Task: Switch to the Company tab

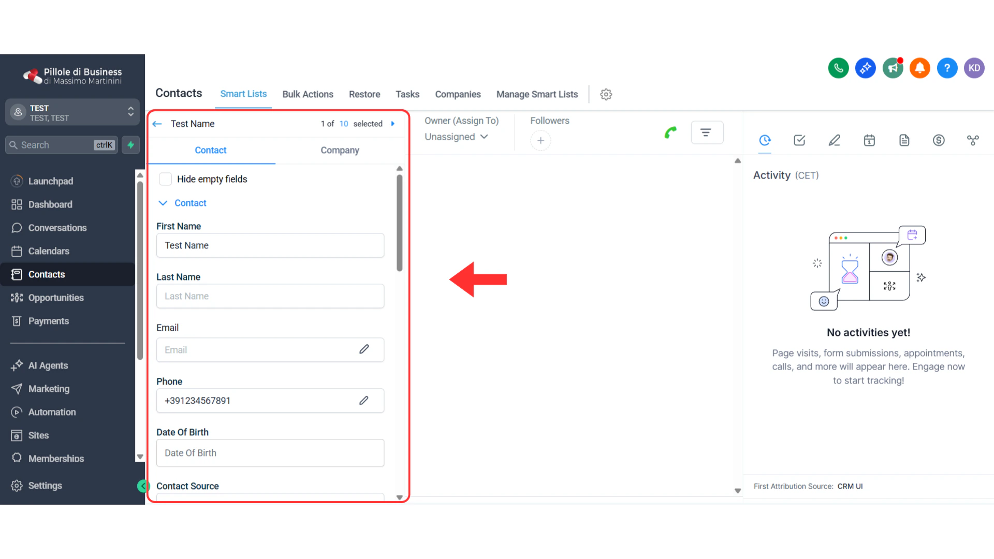Action: pos(340,150)
